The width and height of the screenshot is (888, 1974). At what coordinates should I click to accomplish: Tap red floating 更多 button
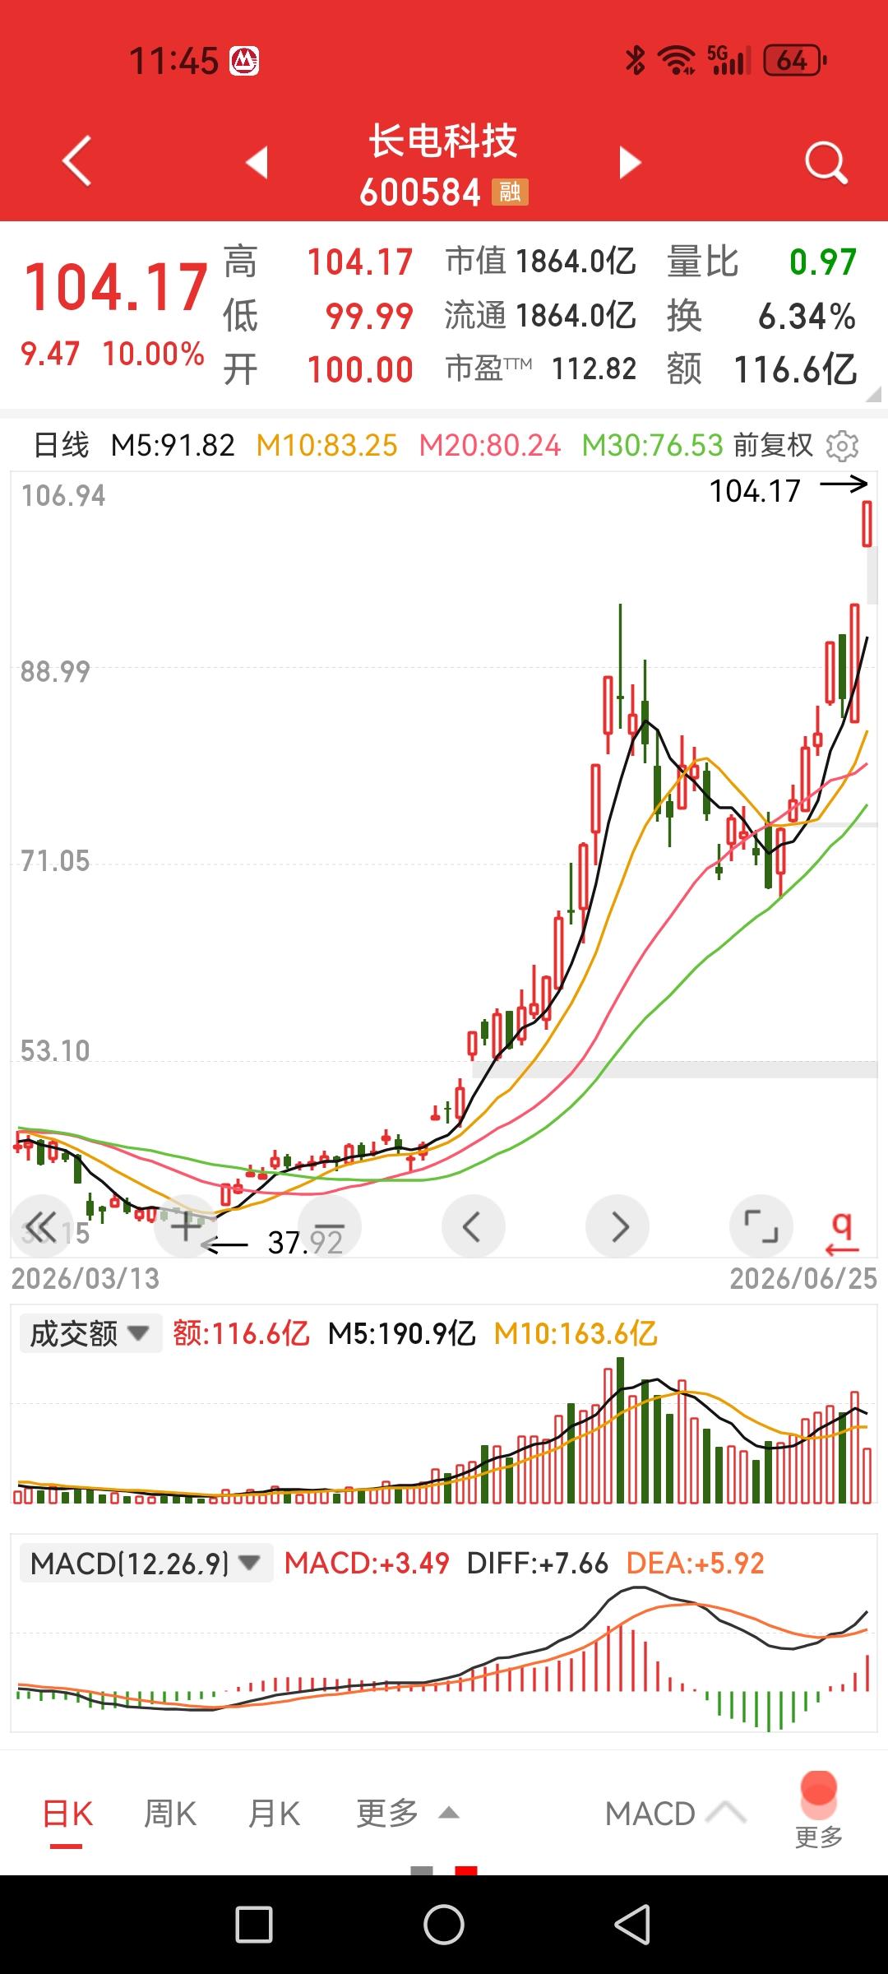(x=819, y=1810)
